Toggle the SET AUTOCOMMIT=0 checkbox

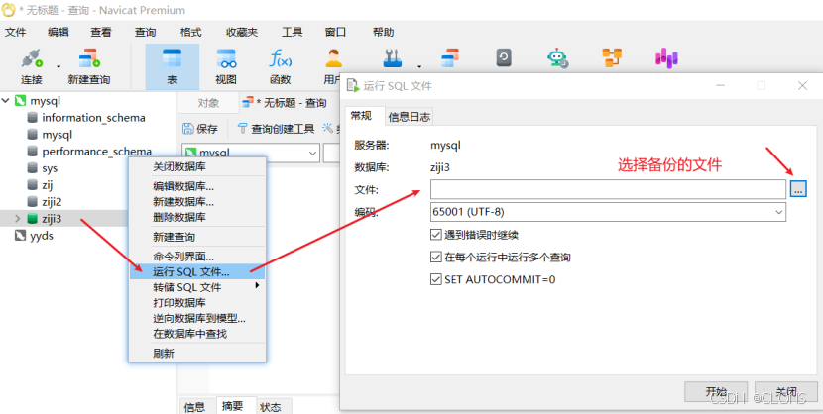(x=435, y=280)
